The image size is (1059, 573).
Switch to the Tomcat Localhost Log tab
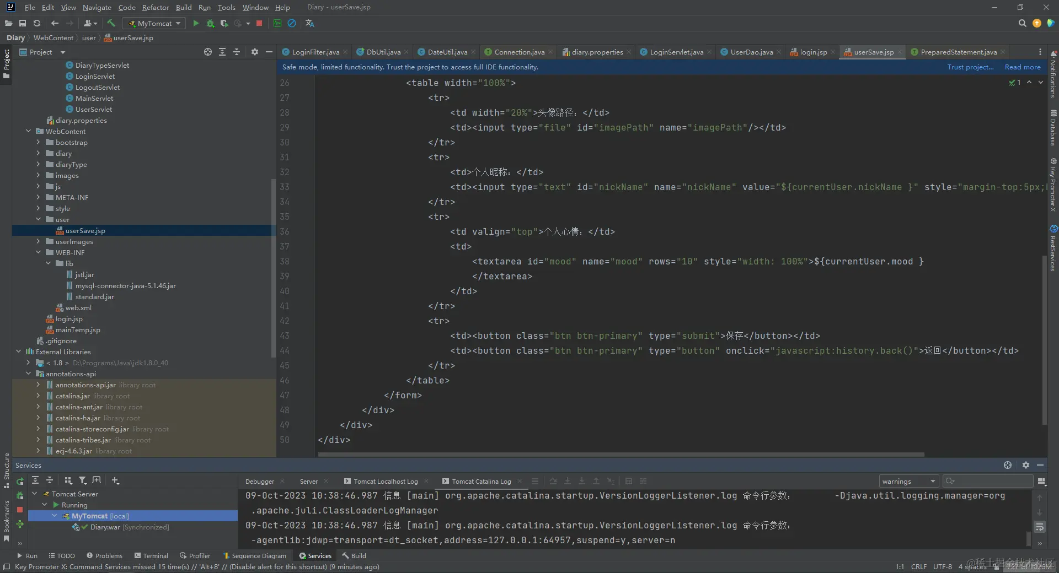386,481
